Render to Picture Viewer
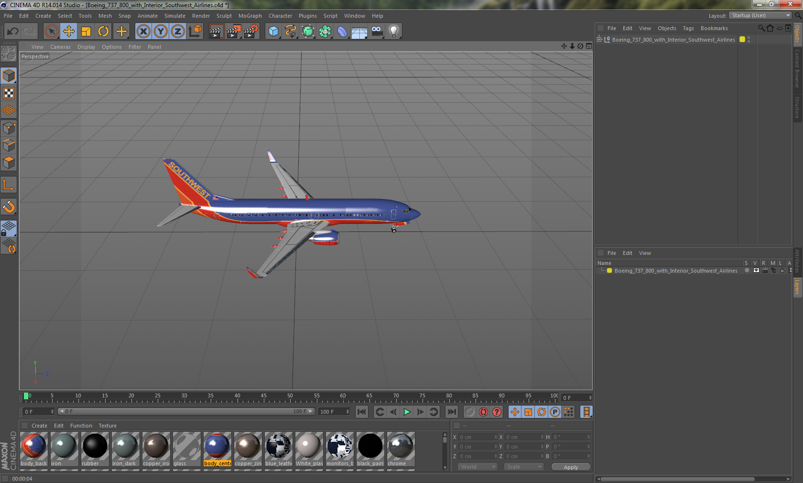Image resolution: width=803 pixels, height=483 pixels. pos(234,32)
